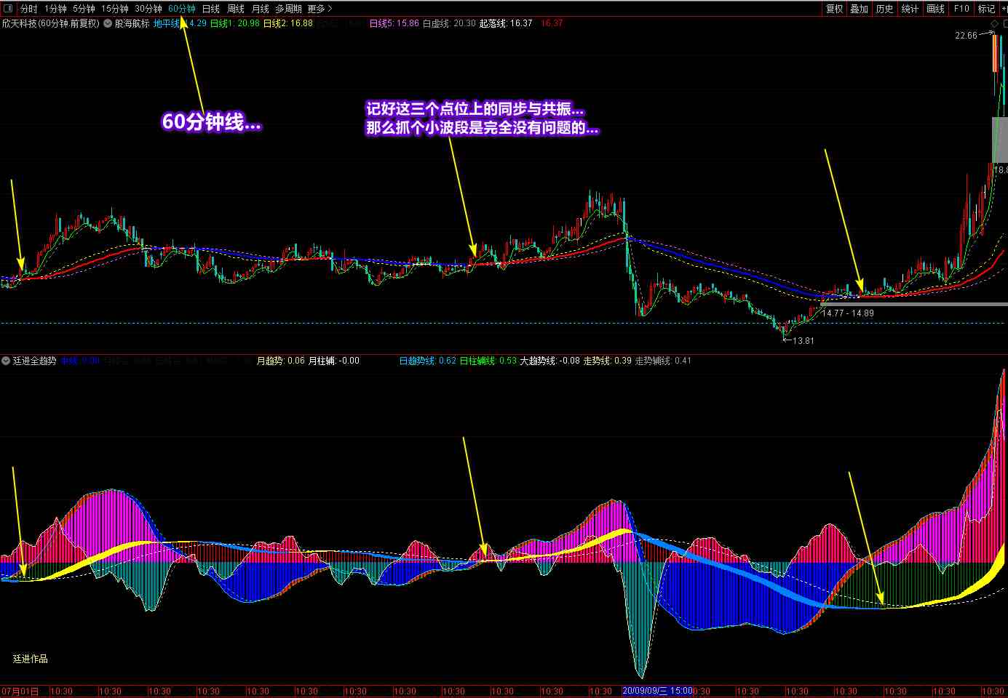Click the highlighted 20/09/09 date marker on time axis
This screenshot has height=698, width=1008.
(657, 691)
